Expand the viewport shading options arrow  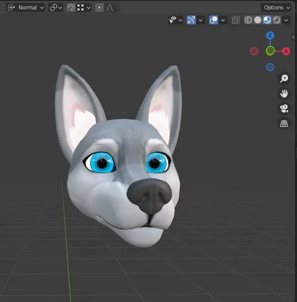pos(286,20)
